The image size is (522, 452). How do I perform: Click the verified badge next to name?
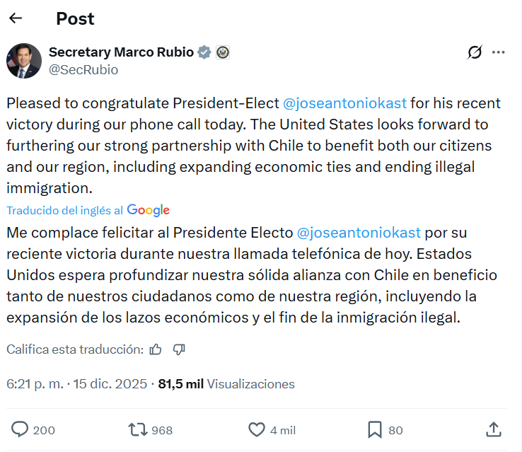click(x=204, y=52)
